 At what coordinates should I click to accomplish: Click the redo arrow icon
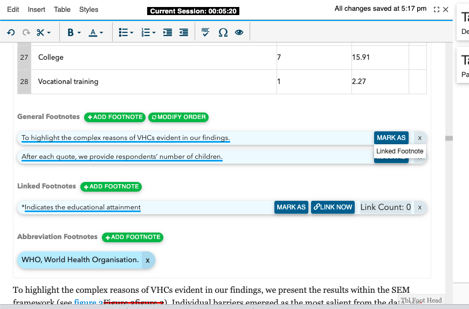click(x=26, y=32)
